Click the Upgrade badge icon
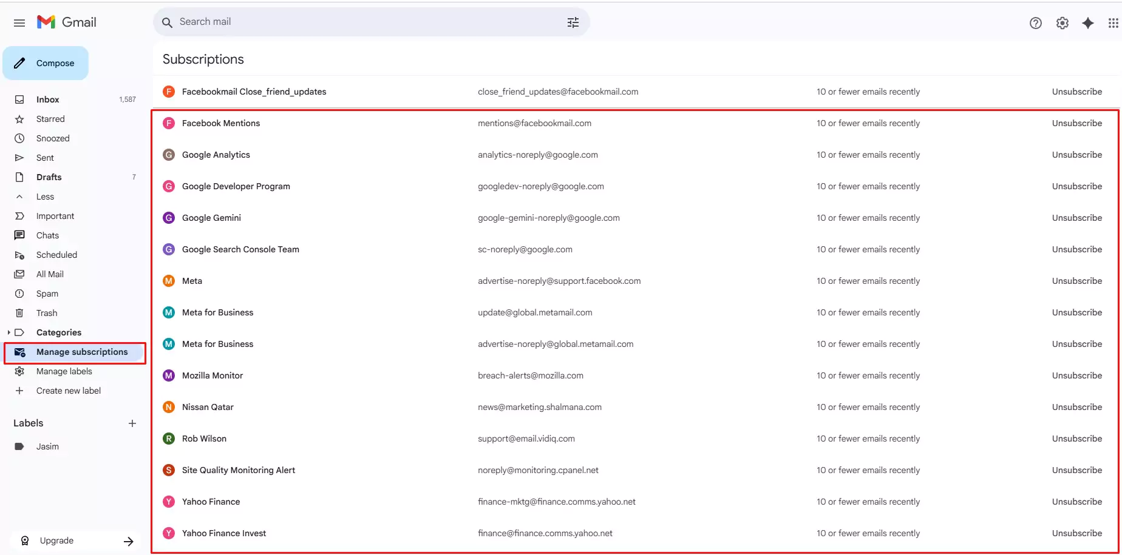Viewport: 1122px width, 555px height. [x=25, y=540]
